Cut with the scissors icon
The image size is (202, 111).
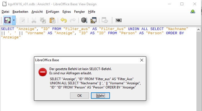click(34, 20)
